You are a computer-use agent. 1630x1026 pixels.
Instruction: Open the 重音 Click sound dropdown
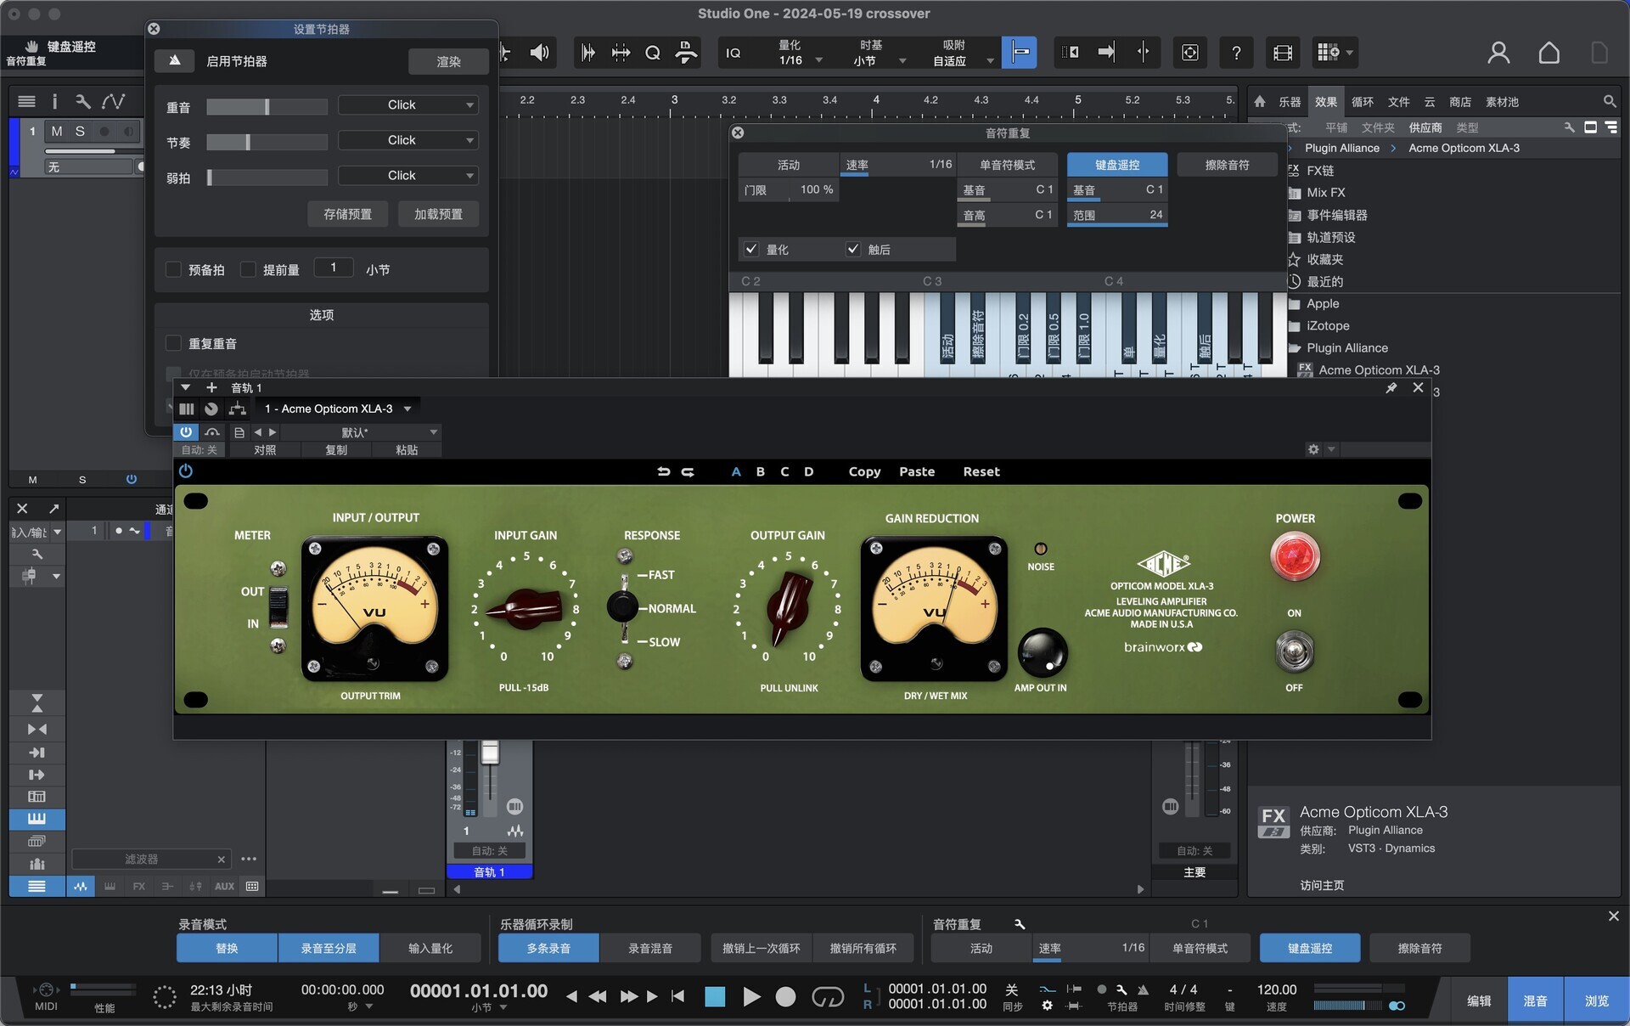(x=408, y=105)
